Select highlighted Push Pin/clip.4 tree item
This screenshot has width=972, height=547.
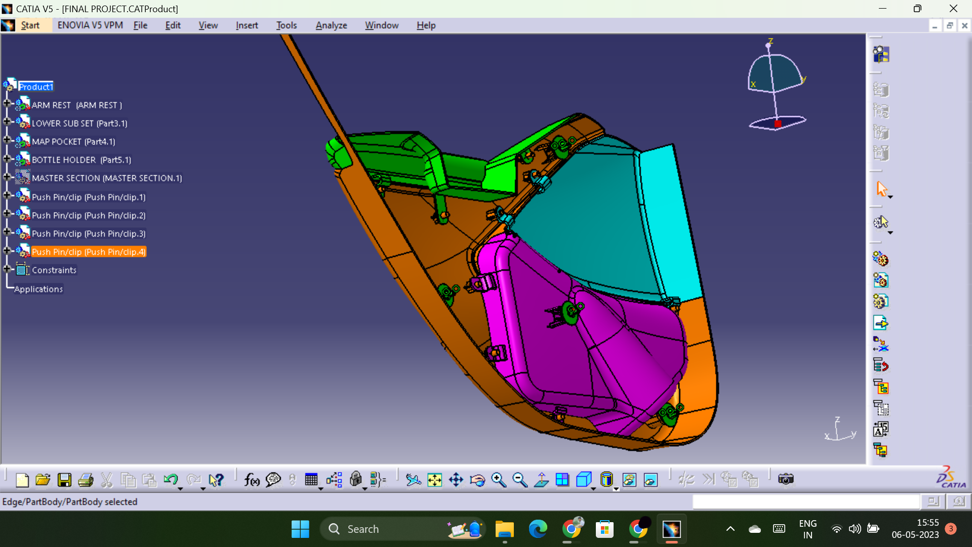[89, 252]
